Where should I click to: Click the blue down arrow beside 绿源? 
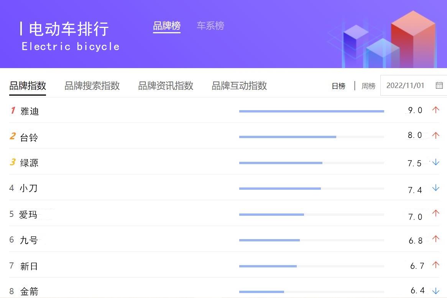pos(435,162)
